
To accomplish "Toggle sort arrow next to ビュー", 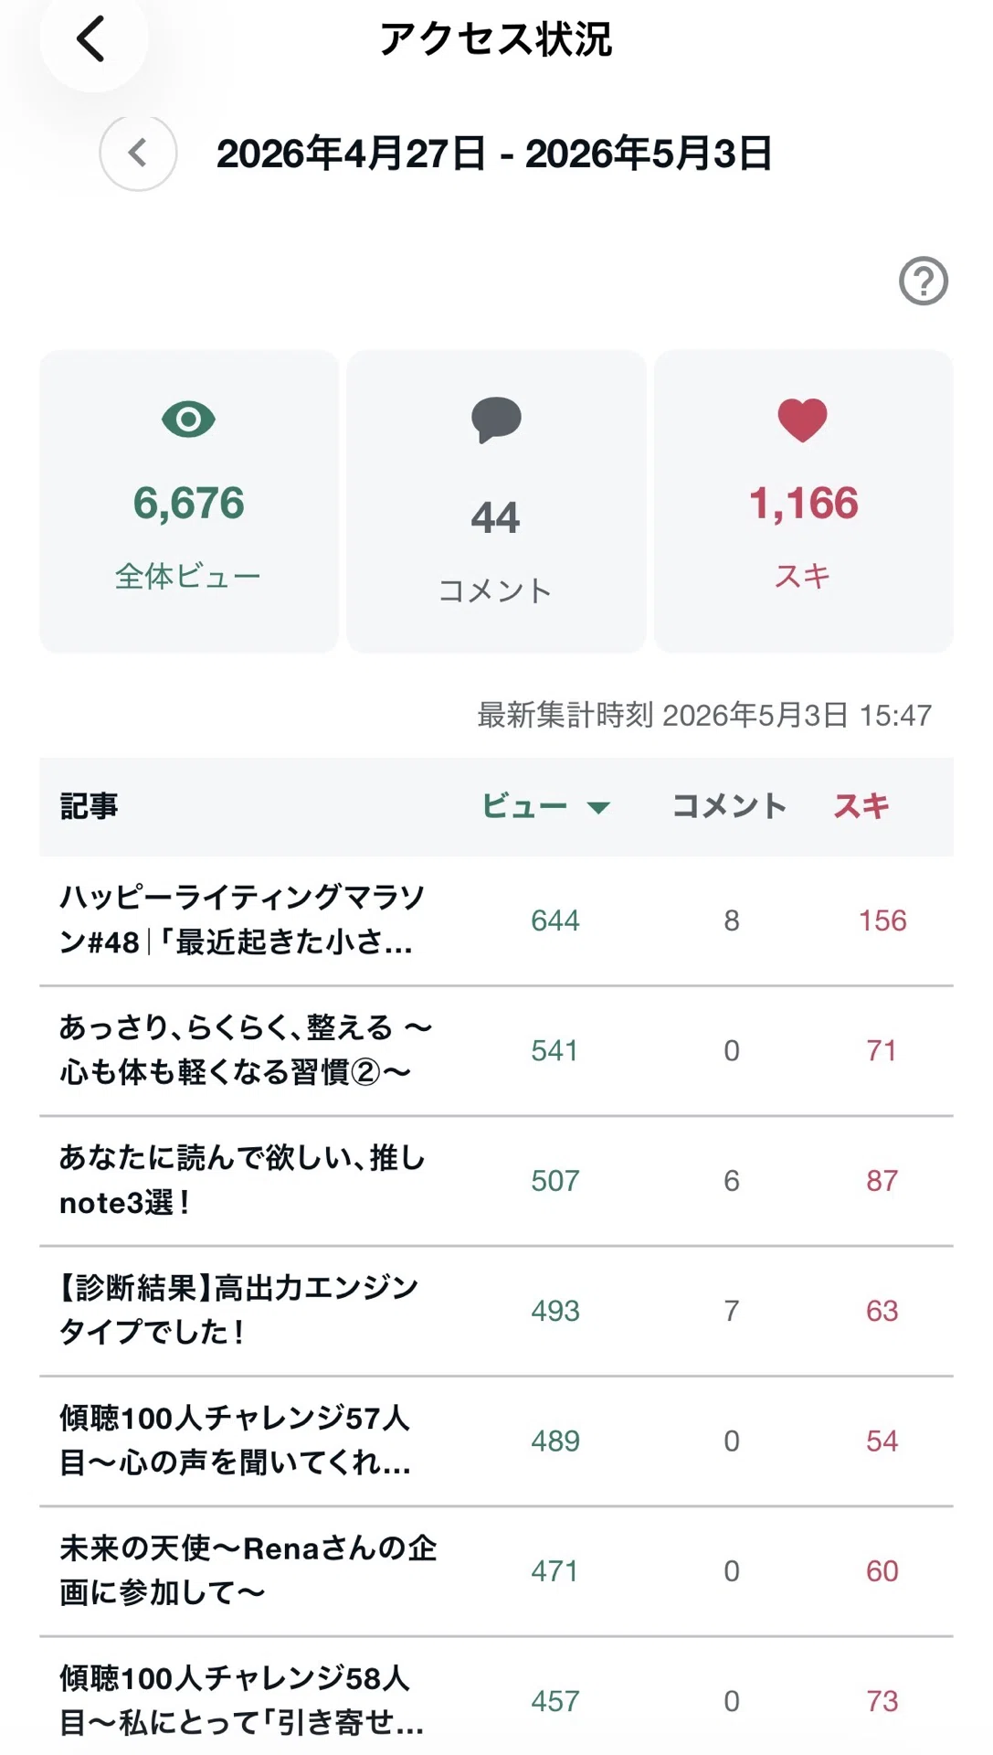I will 598,807.
